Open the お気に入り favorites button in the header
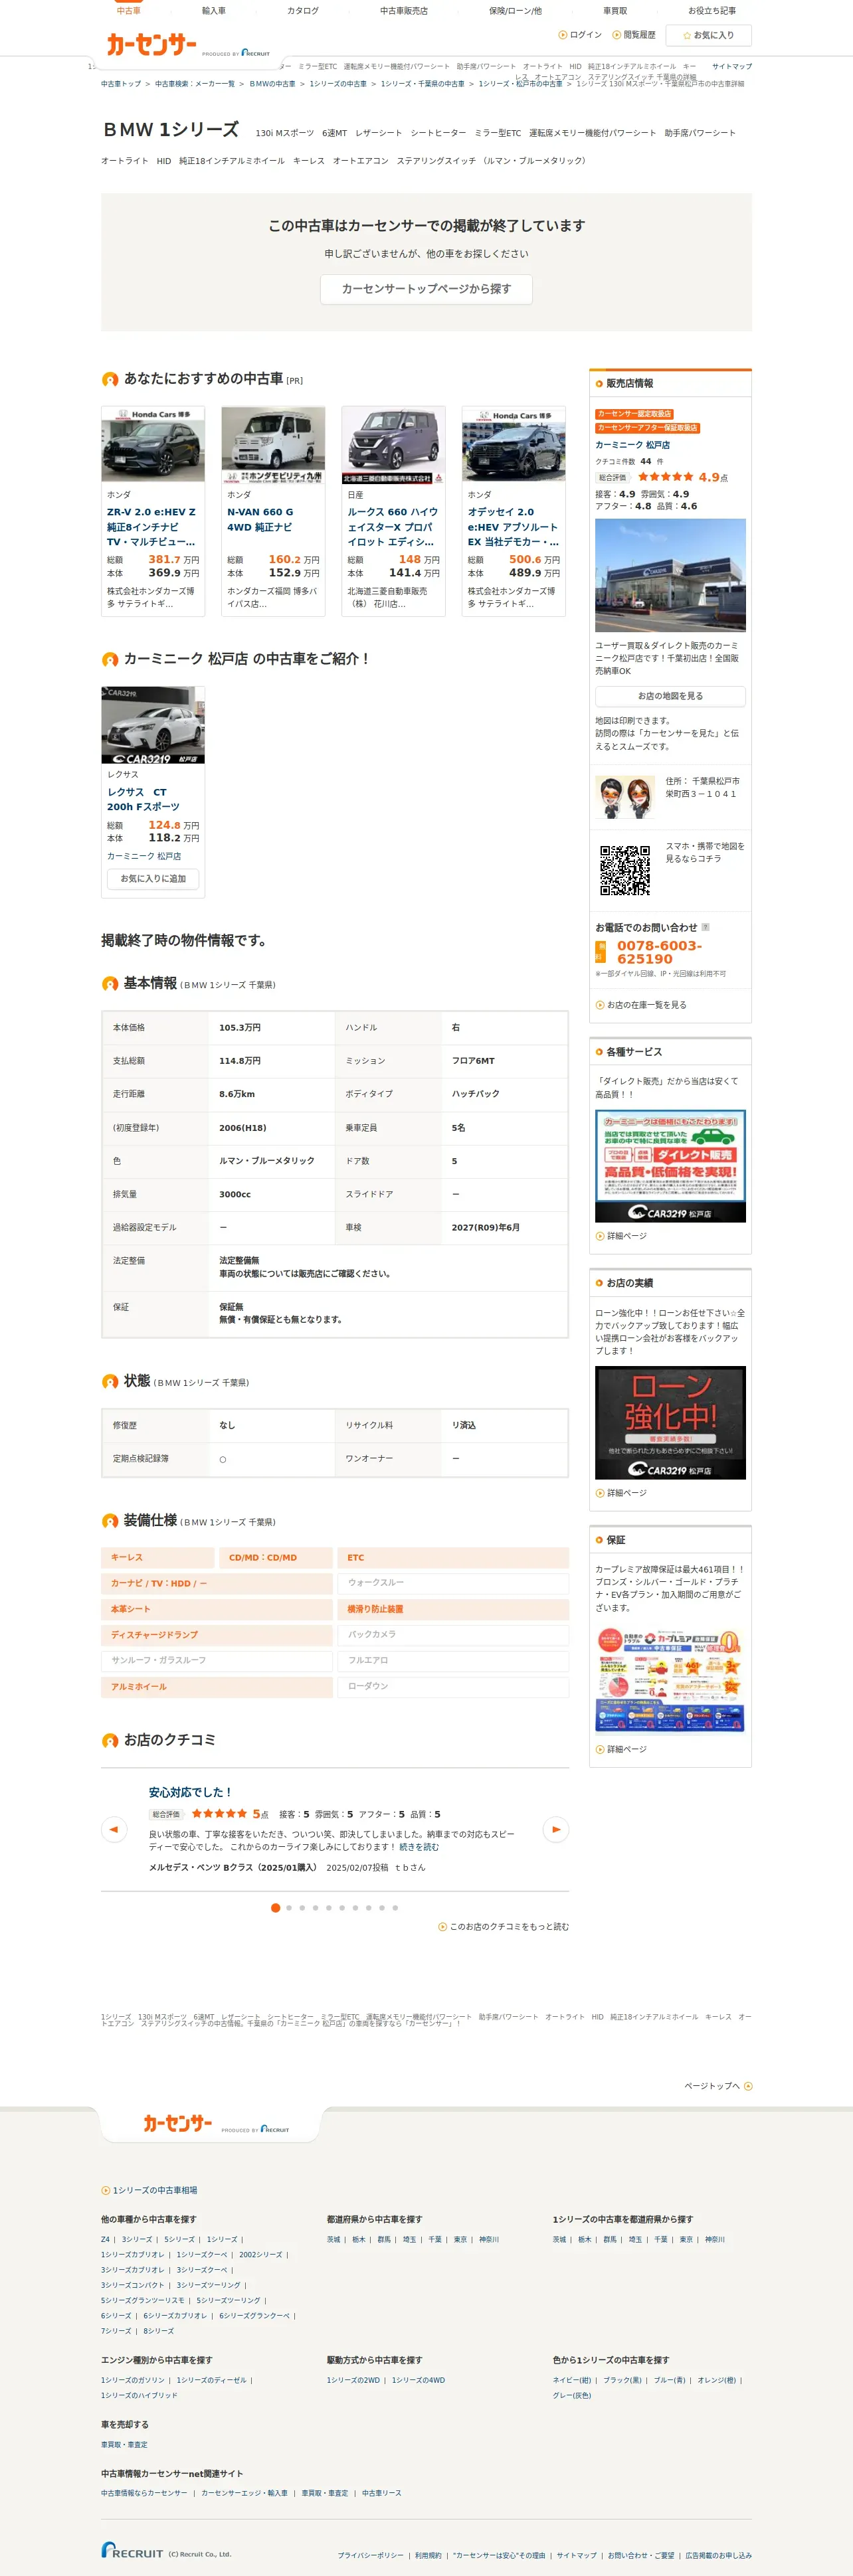Image resolution: width=853 pixels, height=2576 pixels. click(x=708, y=35)
